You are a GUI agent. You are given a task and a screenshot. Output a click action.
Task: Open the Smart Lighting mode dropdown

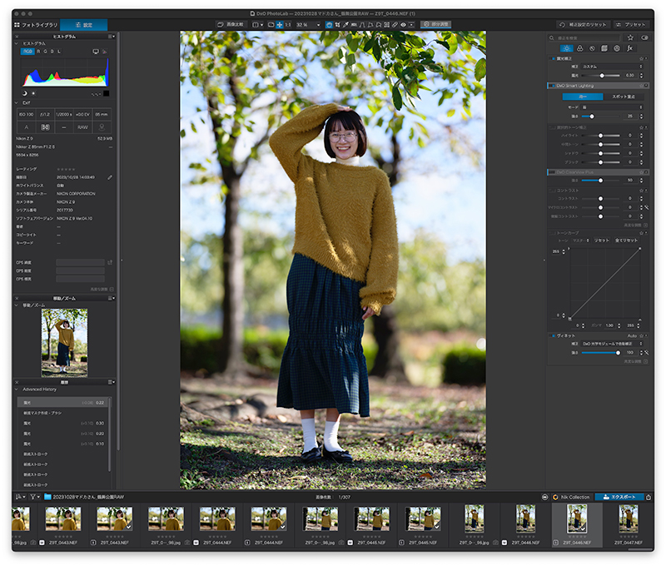(x=612, y=107)
